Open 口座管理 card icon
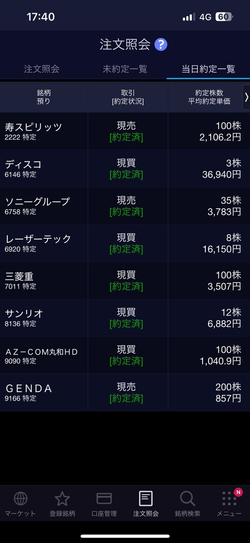Viewport: 250px width, 543px height. 104,499
